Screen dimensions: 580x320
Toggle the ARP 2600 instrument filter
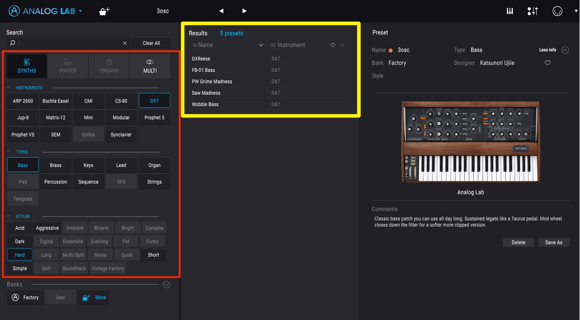tap(23, 101)
